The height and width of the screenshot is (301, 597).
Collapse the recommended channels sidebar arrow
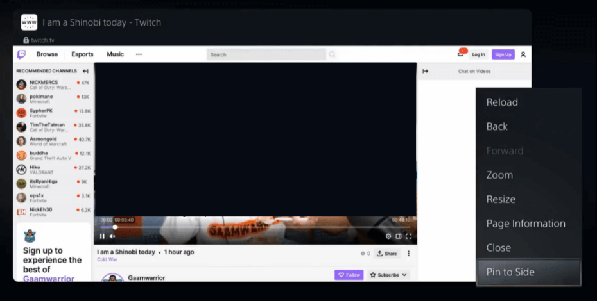pyautogui.click(x=85, y=71)
